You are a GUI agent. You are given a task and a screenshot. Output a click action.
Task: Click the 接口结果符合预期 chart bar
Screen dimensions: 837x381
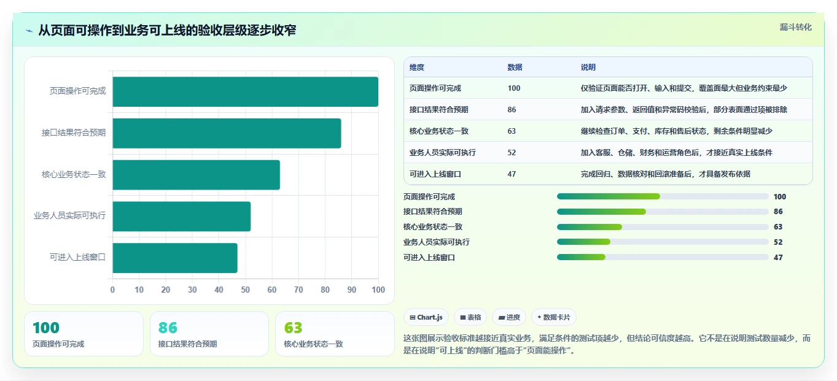[227, 133]
